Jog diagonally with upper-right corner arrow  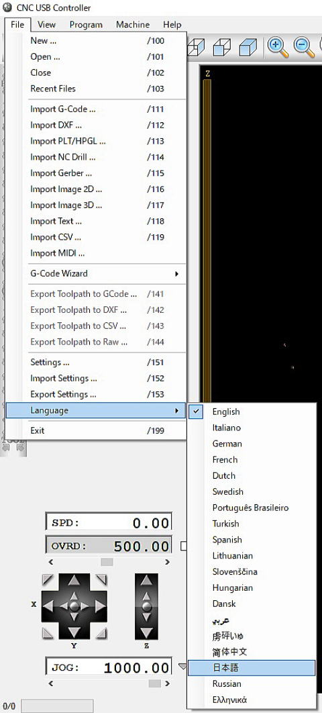101,579
